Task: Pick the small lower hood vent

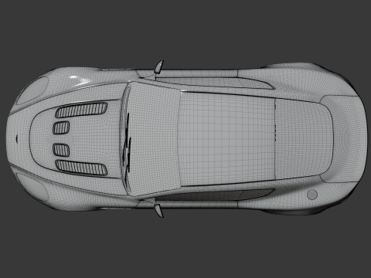Action: 61,150
